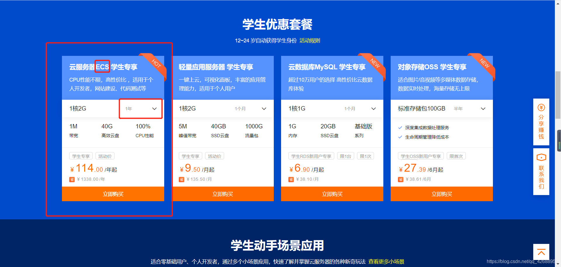Open the 活动规则 link below the title
The width and height of the screenshot is (561, 267).
310,40
